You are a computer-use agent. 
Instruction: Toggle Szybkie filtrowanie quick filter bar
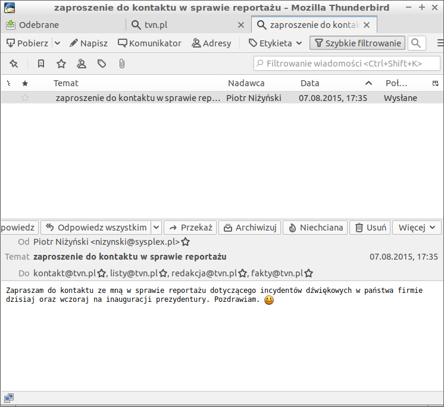point(357,43)
